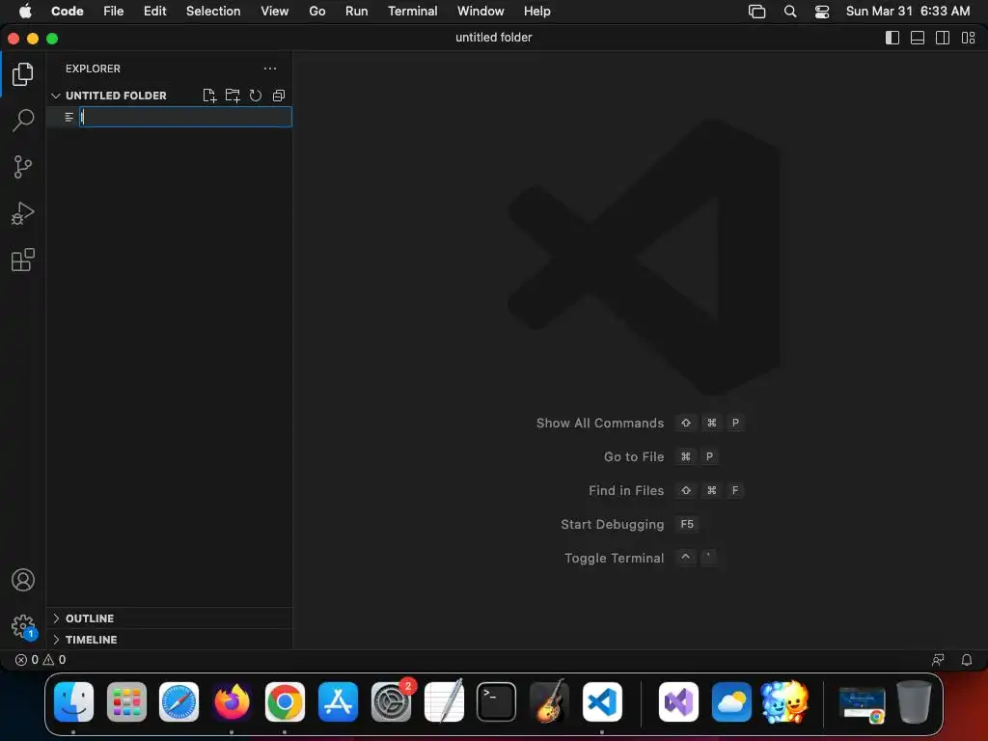988x741 pixels.
Task: Open the Code application menu
Action: [x=67, y=12]
